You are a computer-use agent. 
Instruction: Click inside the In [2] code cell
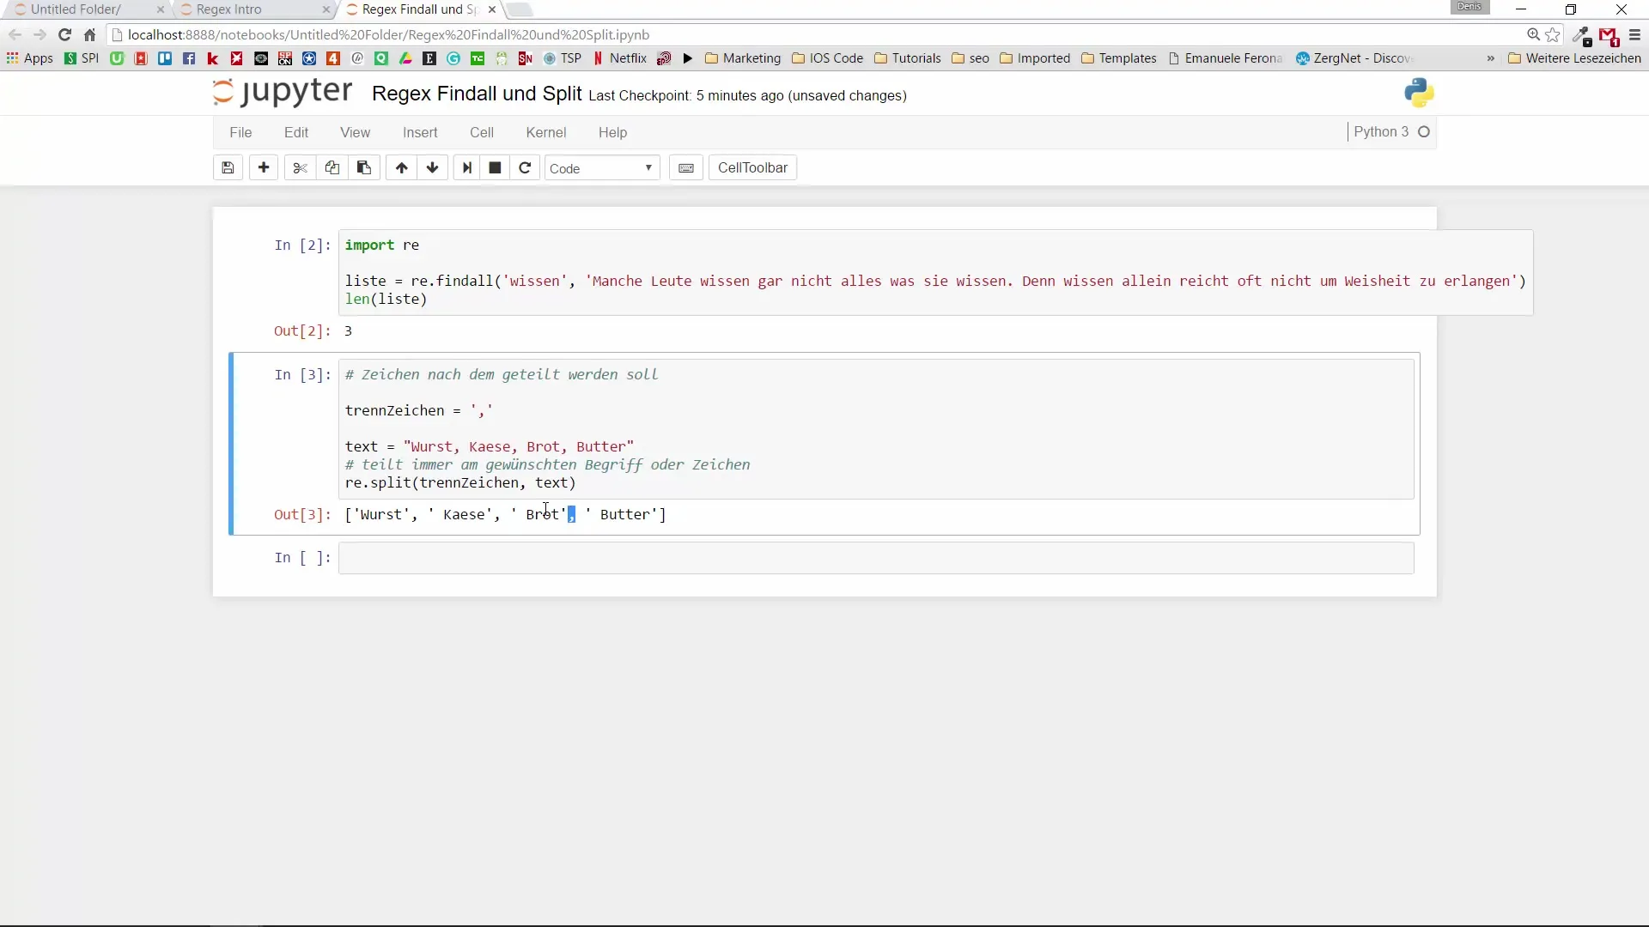point(935,272)
